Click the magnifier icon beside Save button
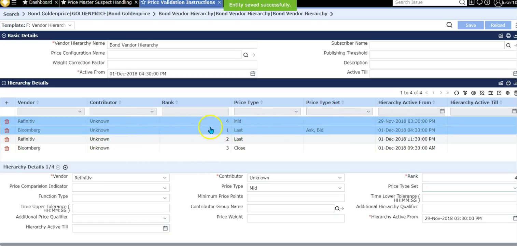This screenshot has height=246, width=517. [449, 25]
